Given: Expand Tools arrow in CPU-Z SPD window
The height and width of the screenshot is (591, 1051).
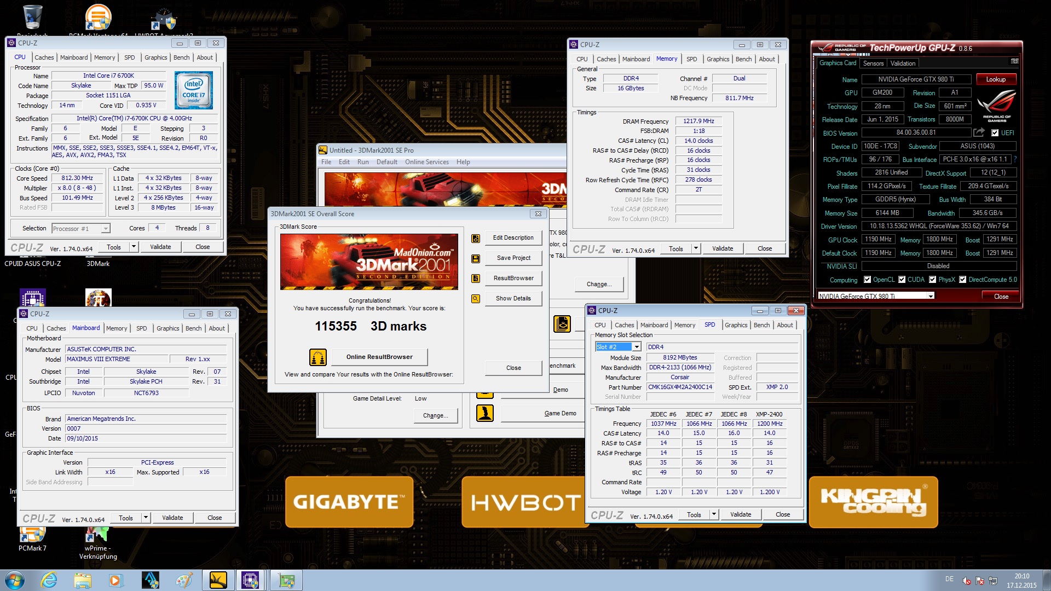Looking at the screenshot, I should [x=713, y=515].
